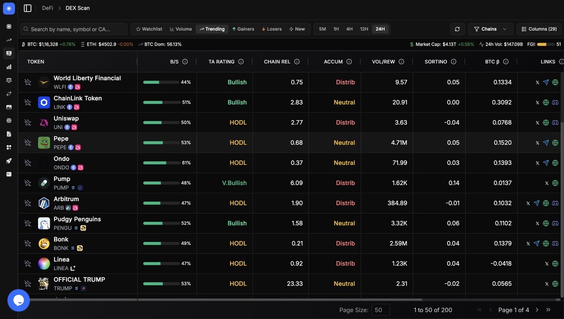This screenshot has width=564, height=319.
Task: Open the Columns (29) selector
Action: pyautogui.click(x=539, y=29)
